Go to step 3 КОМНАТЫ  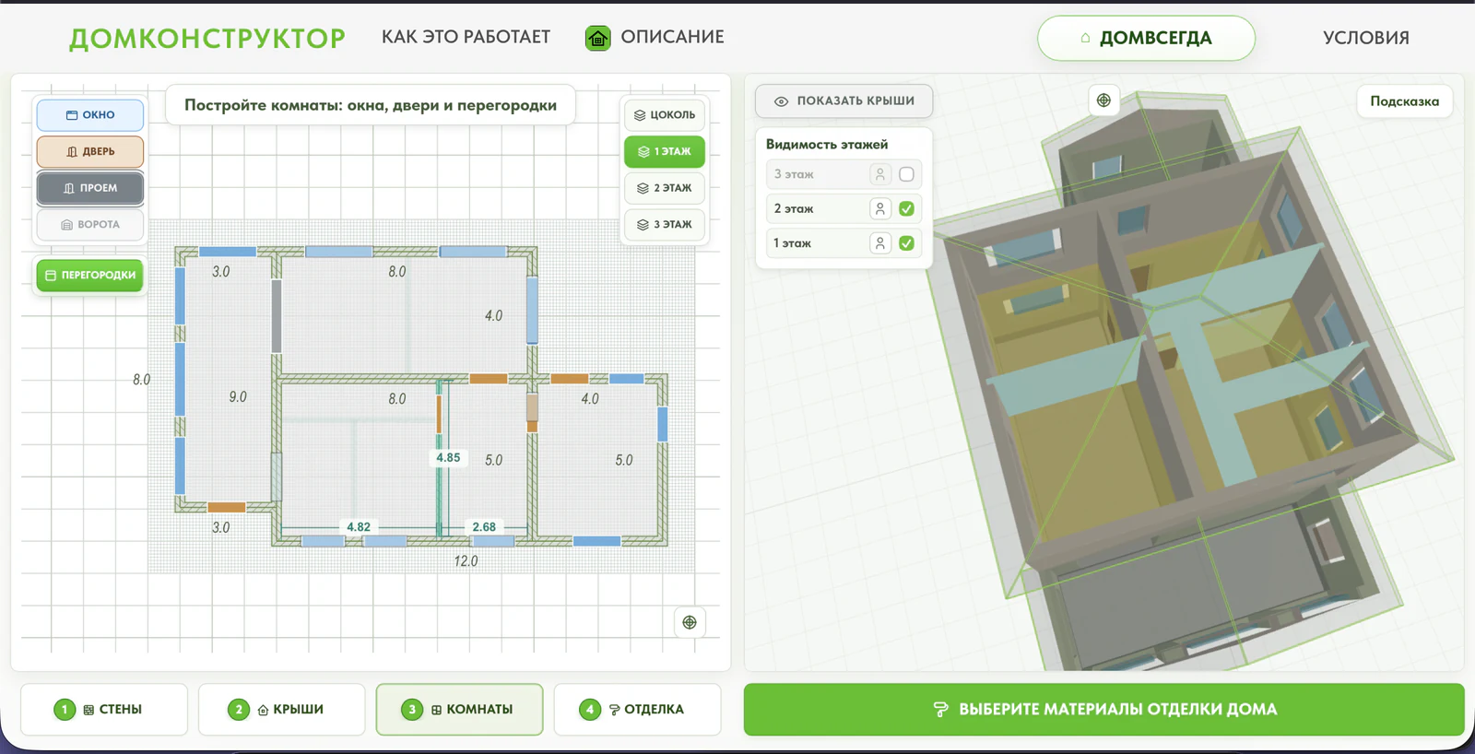pos(459,709)
